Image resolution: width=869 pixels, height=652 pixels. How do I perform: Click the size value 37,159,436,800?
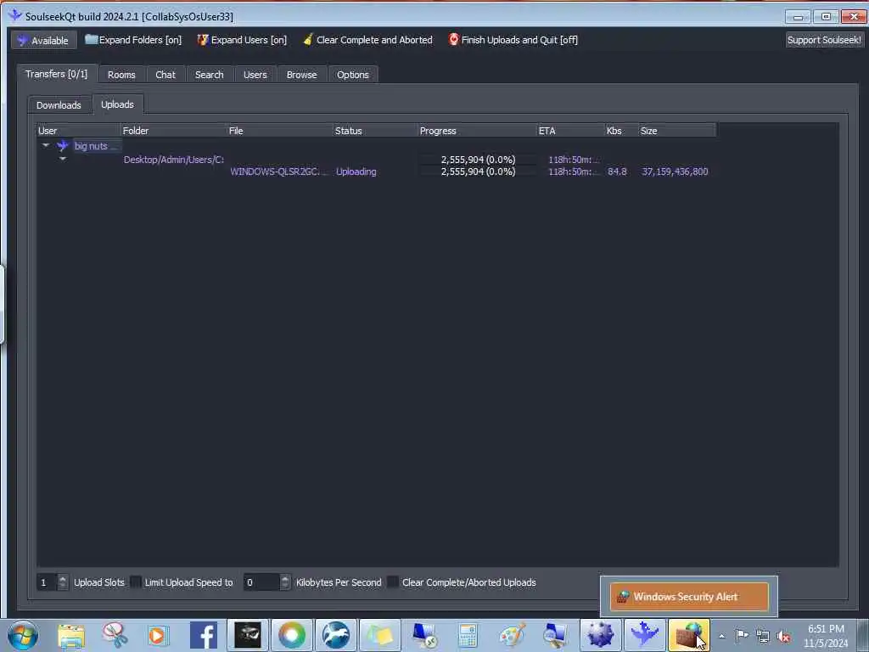click(675, 171)
